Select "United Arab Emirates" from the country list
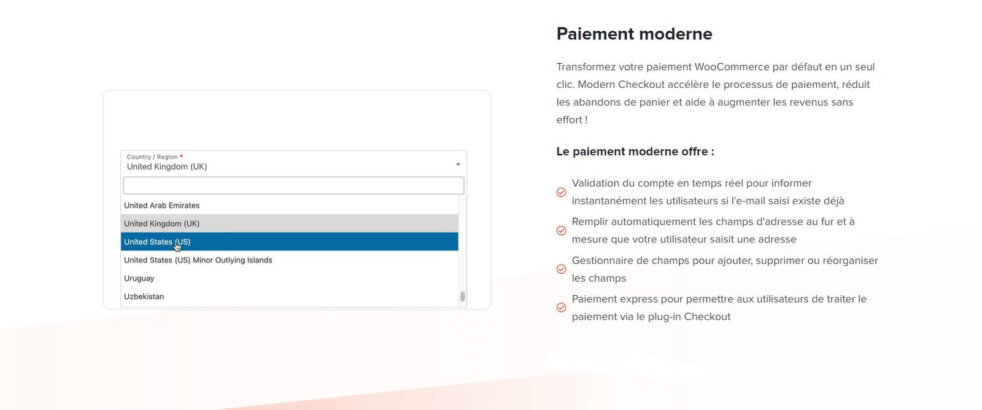This screenshot has width=982, height=410. click(162, 206)
